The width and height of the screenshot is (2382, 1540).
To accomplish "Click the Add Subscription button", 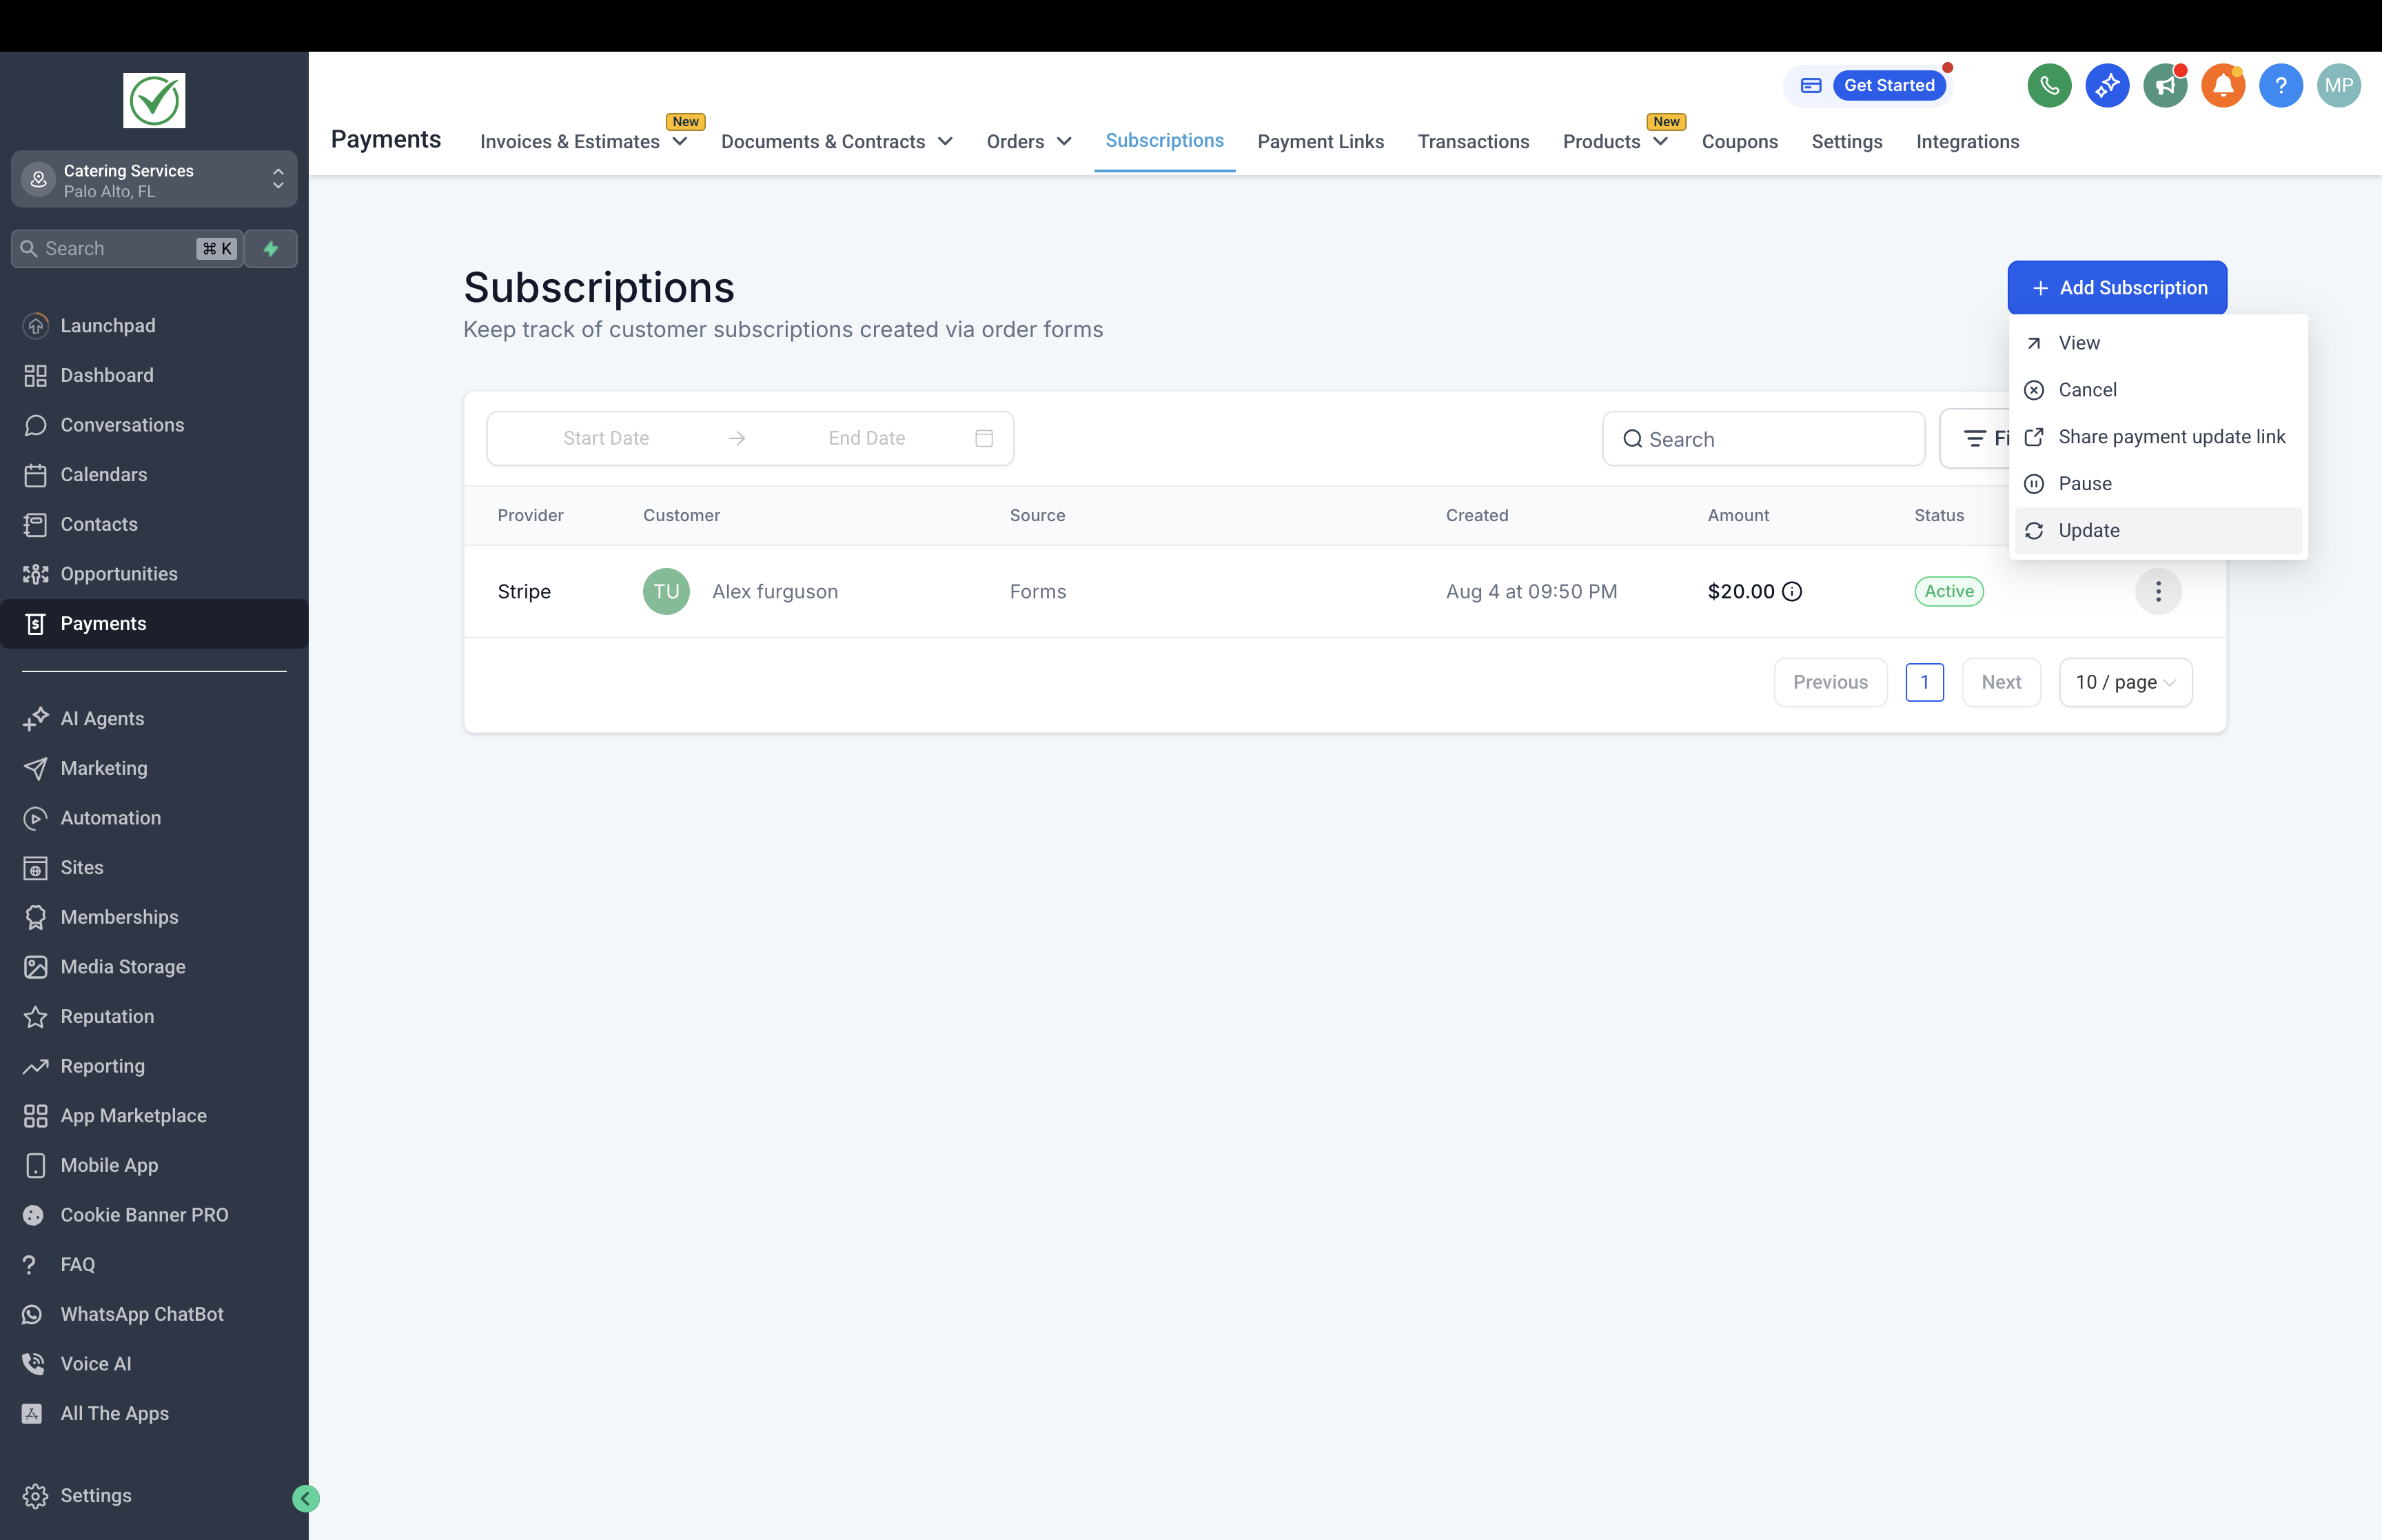I will tap(2117, 288).
